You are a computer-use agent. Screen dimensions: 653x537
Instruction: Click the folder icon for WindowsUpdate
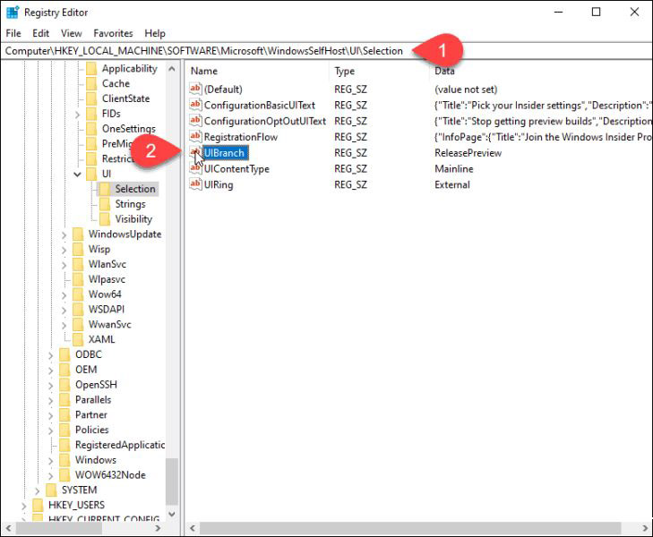point(78,234)
